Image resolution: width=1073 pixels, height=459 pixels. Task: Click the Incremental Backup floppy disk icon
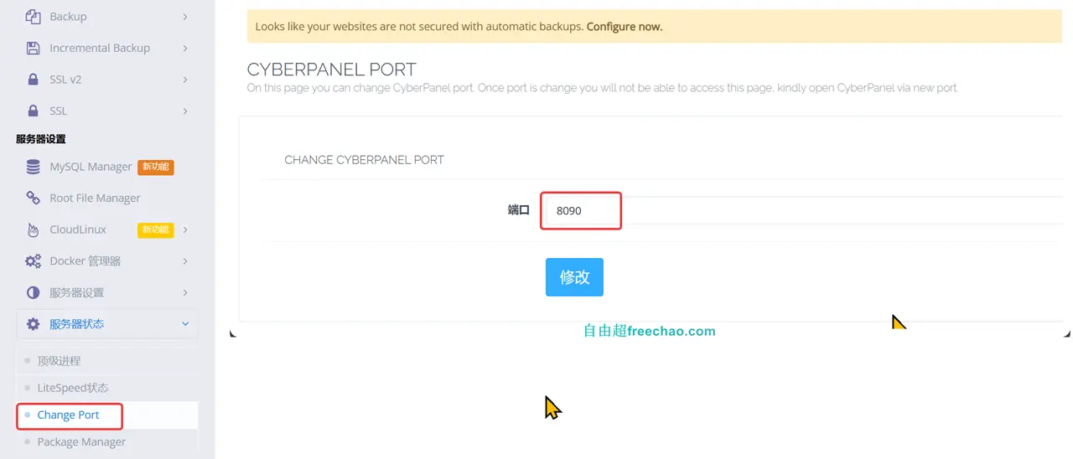pyautogui.click(x=33, y=48)
